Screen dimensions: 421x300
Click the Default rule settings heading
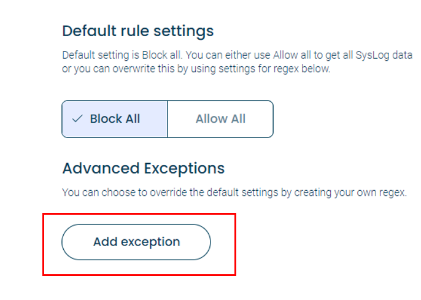click(x=138, y=31)
